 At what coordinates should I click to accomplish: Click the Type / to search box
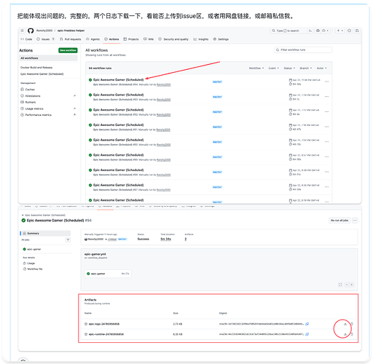tap(288, 31)
